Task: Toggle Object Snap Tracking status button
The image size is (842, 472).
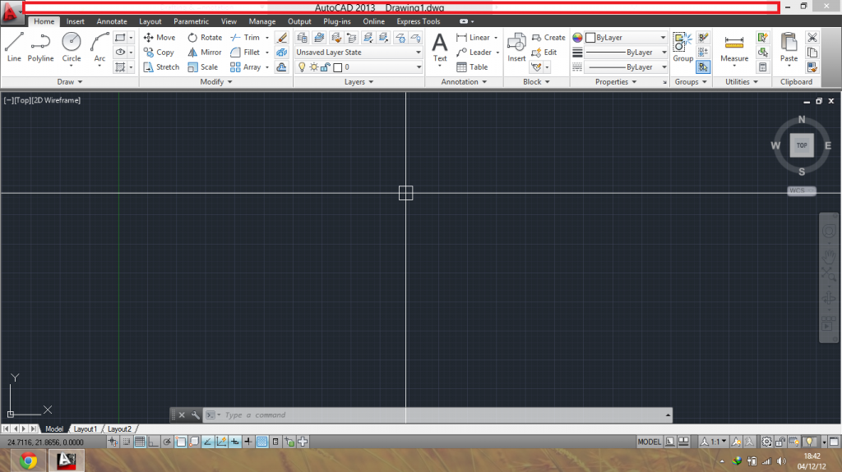Action: 207,442
